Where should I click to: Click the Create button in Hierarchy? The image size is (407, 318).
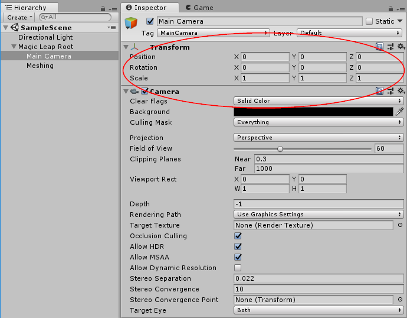point(19,18)
